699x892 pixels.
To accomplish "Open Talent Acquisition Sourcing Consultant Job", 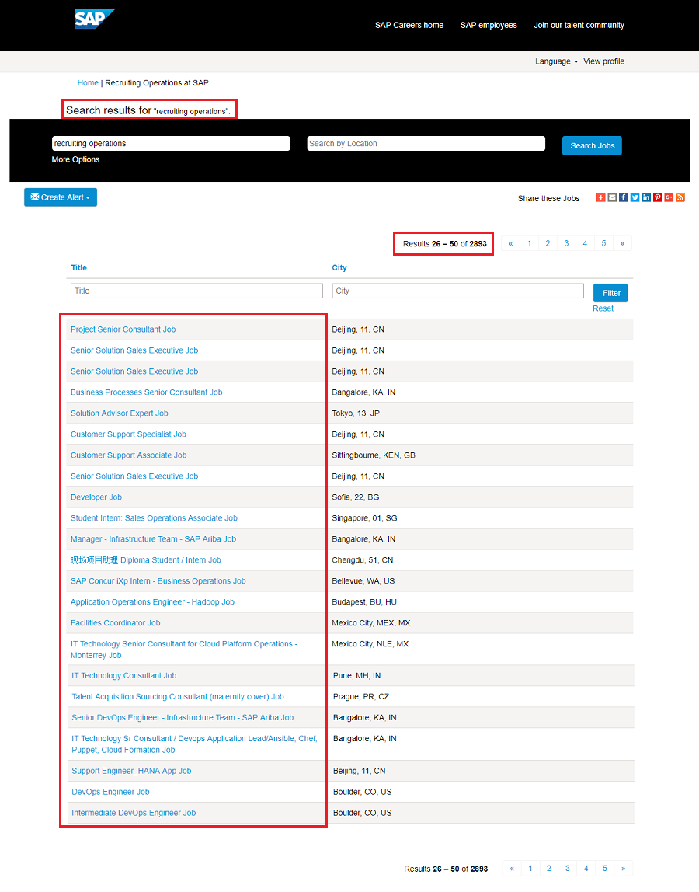I will pyautogui.click(x=177, y=697).
